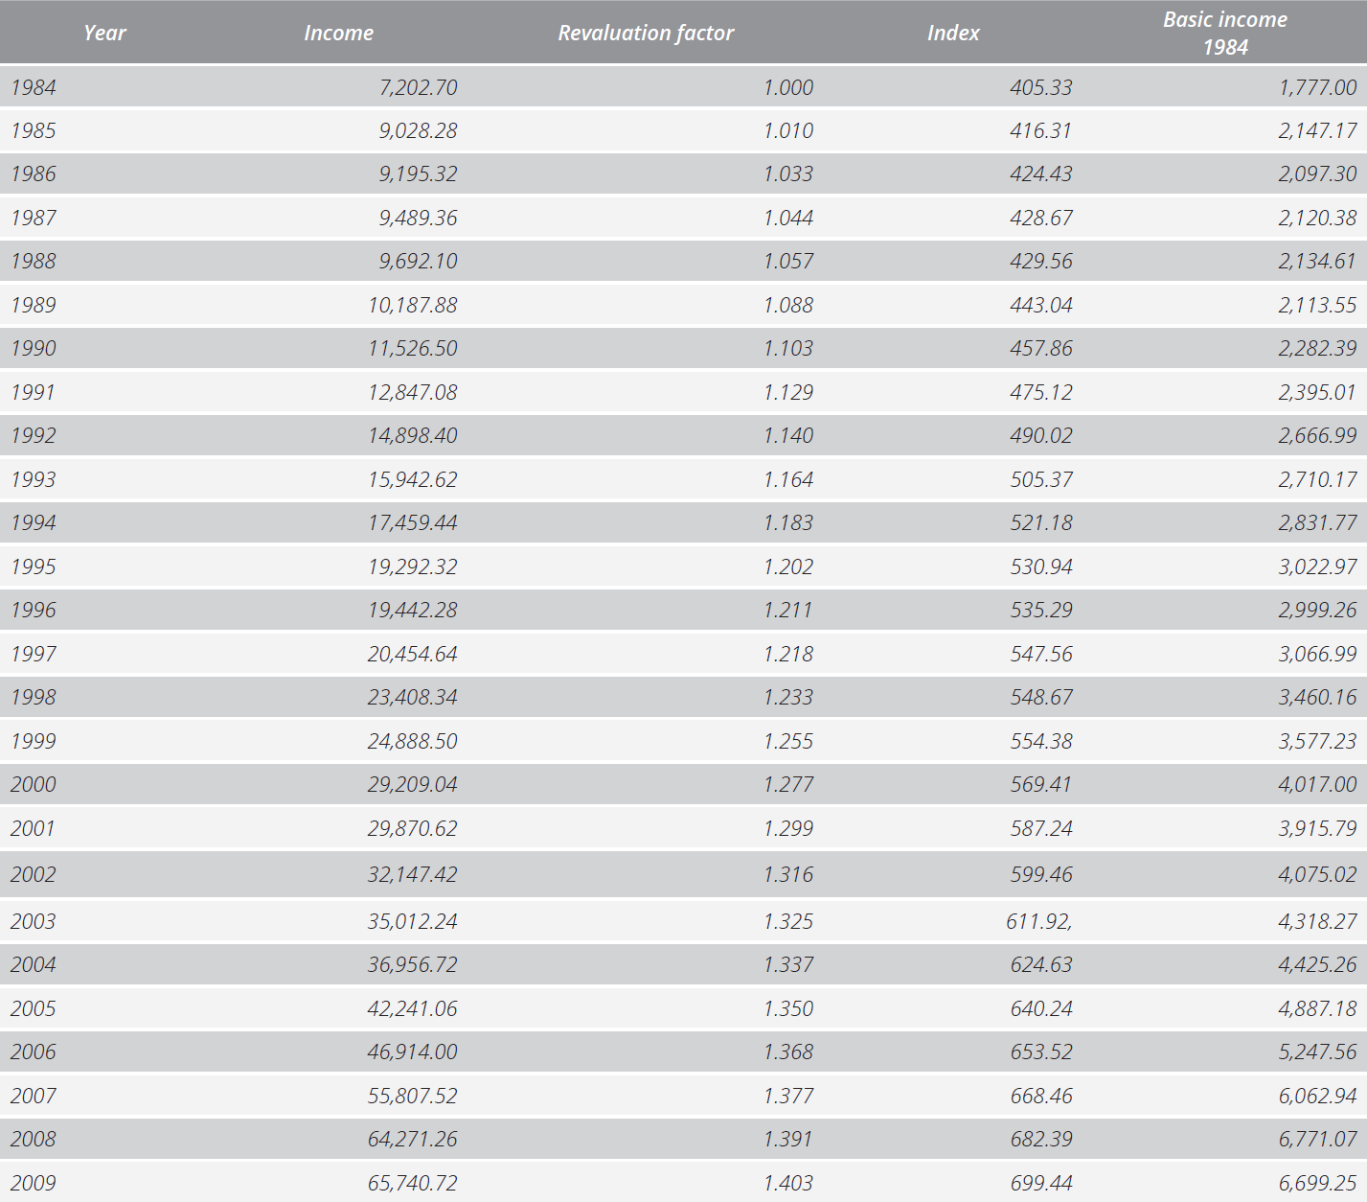Viewport: 1367px width, 1202px height.
Task: Select revaluation factor '1.103'
Action: 788,348
